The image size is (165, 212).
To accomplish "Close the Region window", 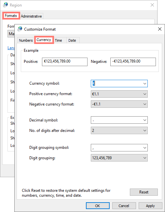I will 152,5.
